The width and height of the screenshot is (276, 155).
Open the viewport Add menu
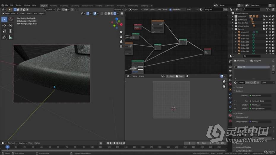35,13
